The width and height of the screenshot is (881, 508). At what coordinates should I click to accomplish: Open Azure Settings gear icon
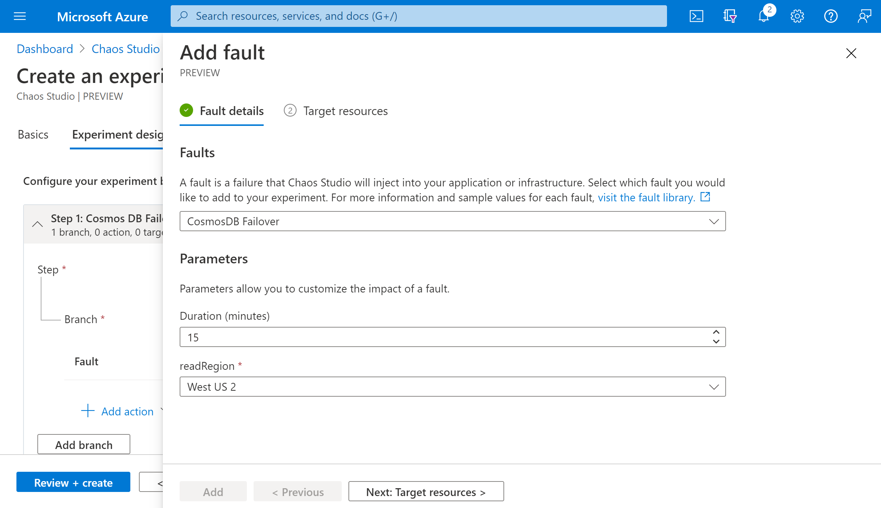797,16
